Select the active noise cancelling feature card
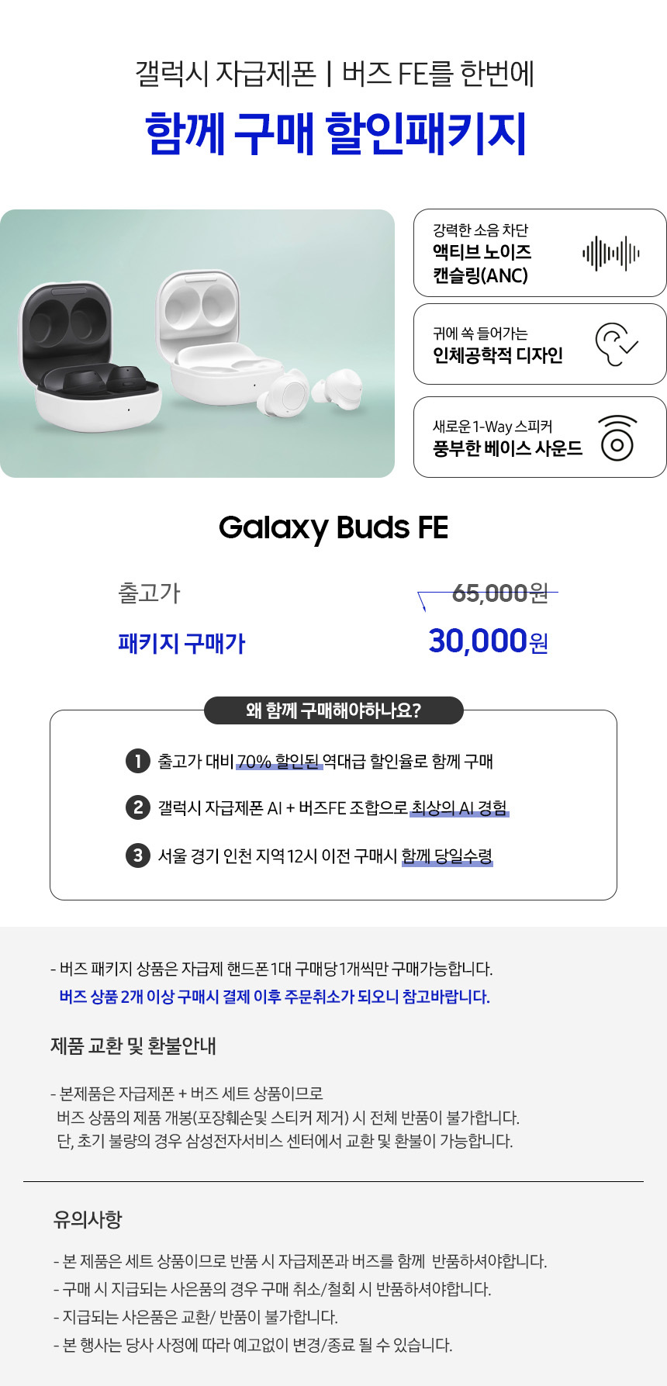Image resolution: width=667 pixels, height=1386 pixels. pyautogui.click(x=540, y=253)
